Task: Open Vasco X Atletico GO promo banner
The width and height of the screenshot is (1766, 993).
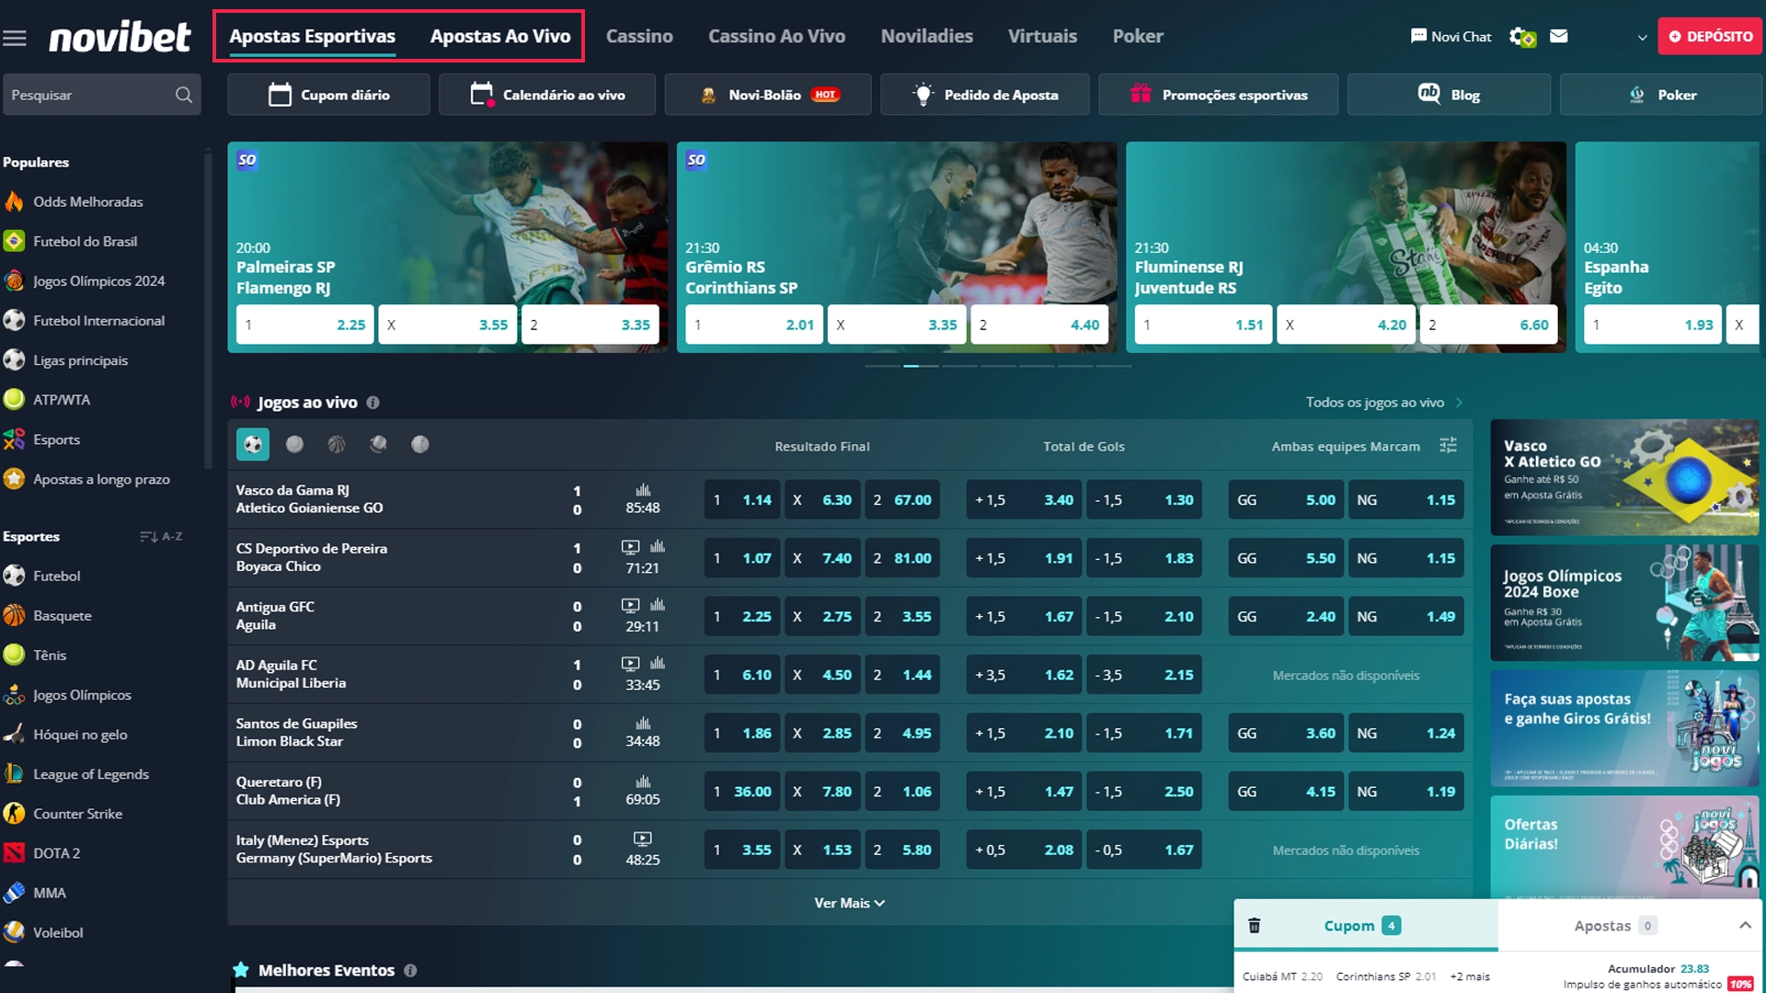Action: (1624, 477)
